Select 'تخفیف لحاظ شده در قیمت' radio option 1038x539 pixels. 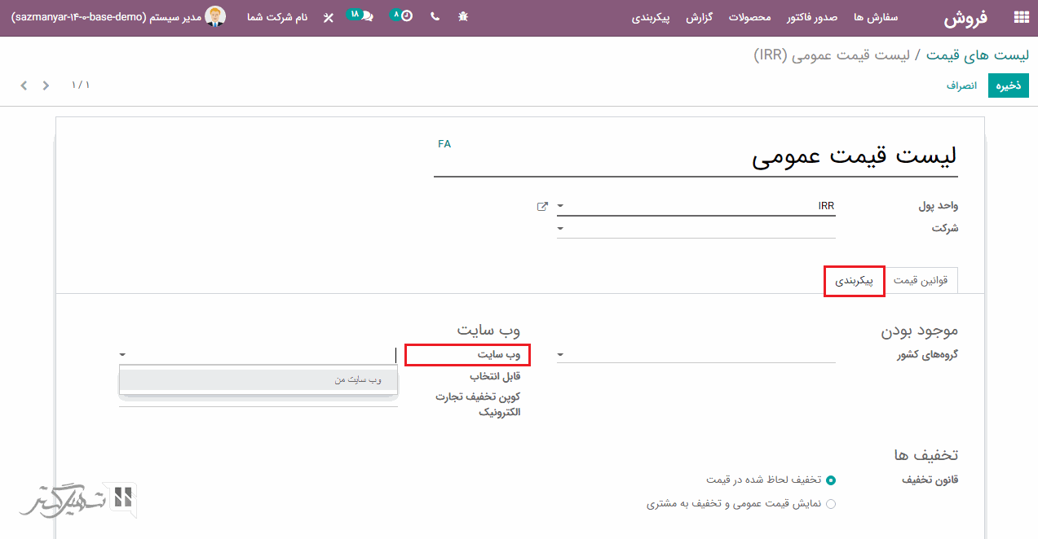(x=831, y=480)
